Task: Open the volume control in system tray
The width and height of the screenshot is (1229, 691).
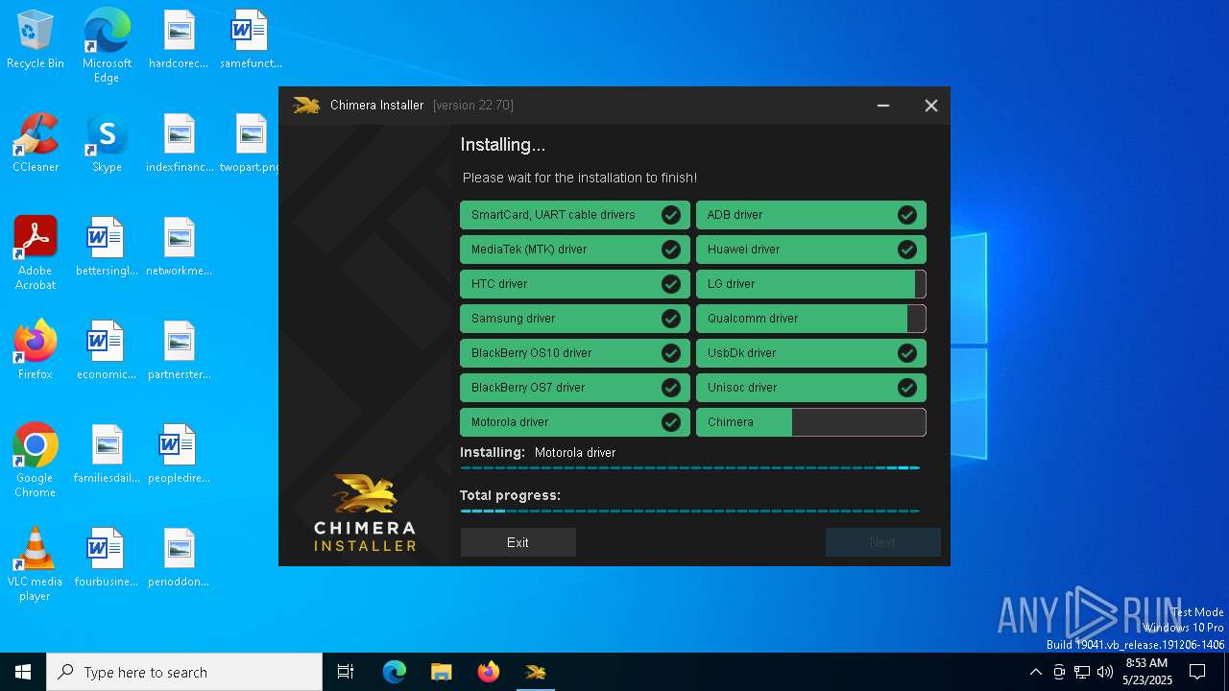Action: tap(1105, 672)
